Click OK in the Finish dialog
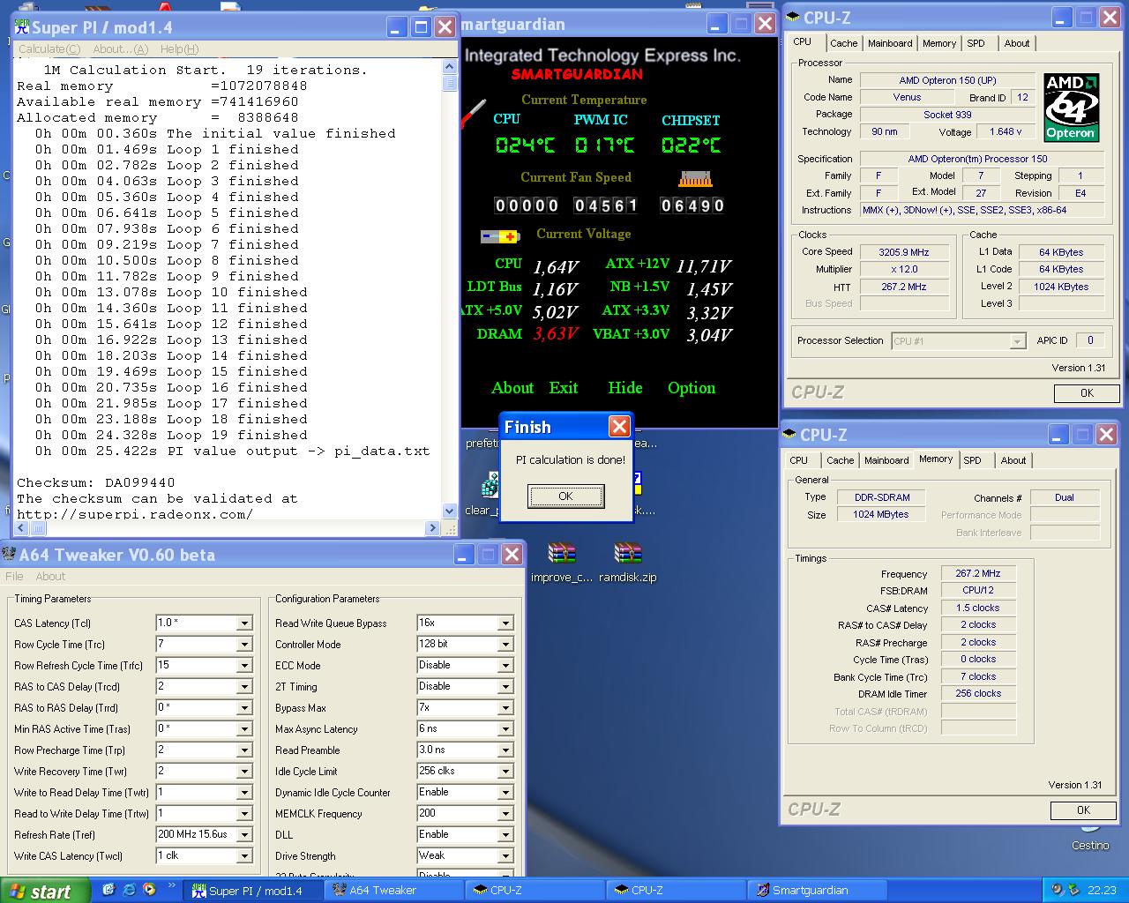 tap(565, 496)
